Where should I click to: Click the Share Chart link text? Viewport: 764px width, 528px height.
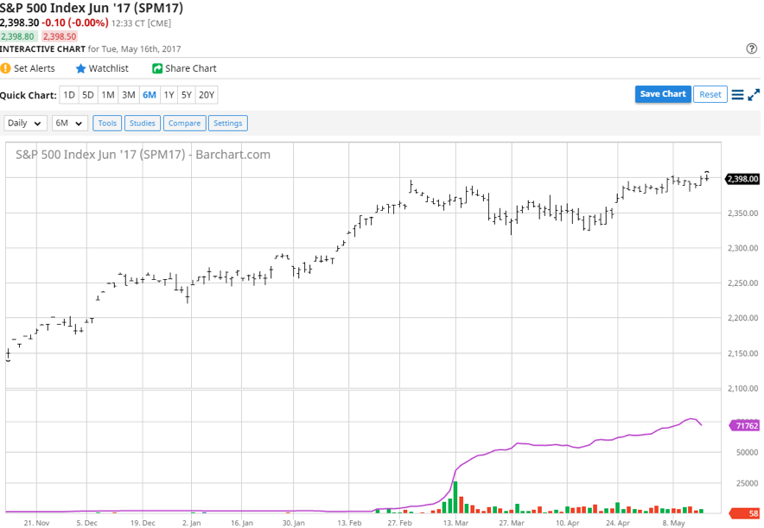190,68
